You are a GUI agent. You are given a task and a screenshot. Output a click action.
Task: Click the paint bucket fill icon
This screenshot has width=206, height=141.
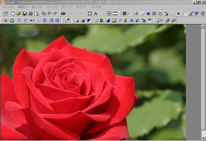63,14
